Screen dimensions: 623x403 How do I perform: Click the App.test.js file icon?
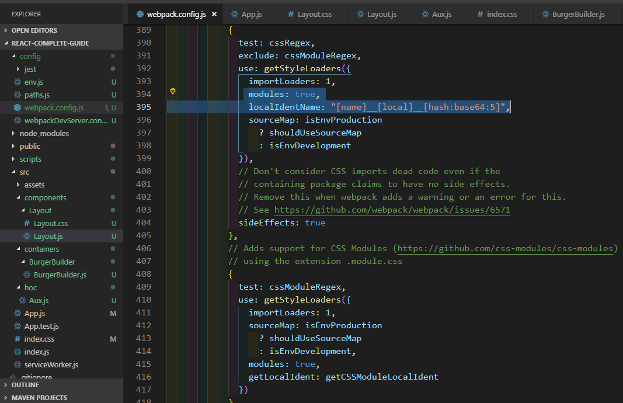tap(18, 326)
